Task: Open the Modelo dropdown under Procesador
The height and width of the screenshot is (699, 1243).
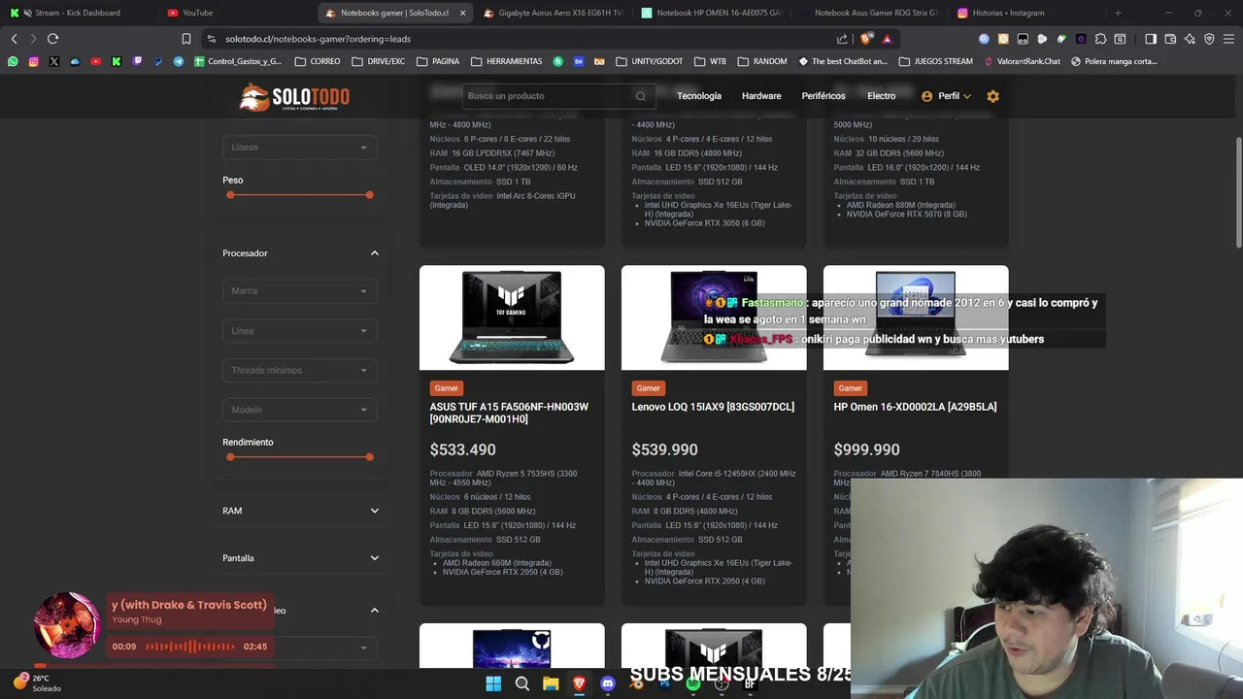Action: (299, 410)
